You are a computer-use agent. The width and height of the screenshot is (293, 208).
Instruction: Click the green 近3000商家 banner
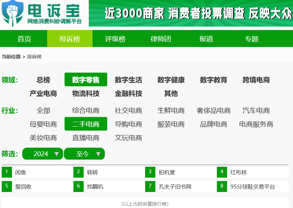pos(191,13)
